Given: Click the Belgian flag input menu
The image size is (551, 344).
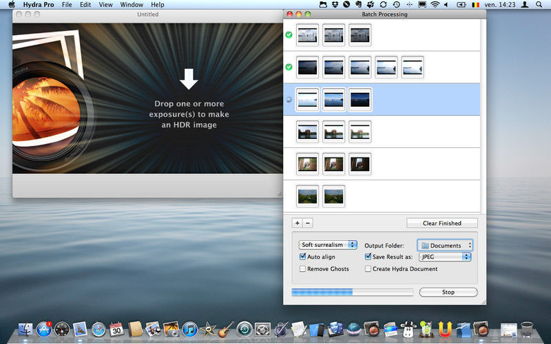Looking at the screenshot, I should pos(476,5).
